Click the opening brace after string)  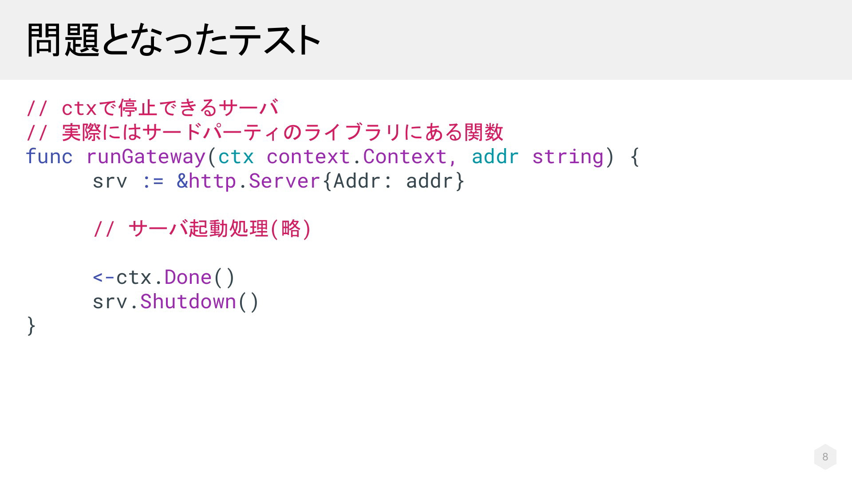click(635, 157)
